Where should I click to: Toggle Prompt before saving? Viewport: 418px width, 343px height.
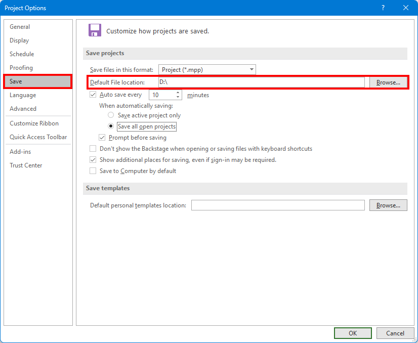coord(102,137)
